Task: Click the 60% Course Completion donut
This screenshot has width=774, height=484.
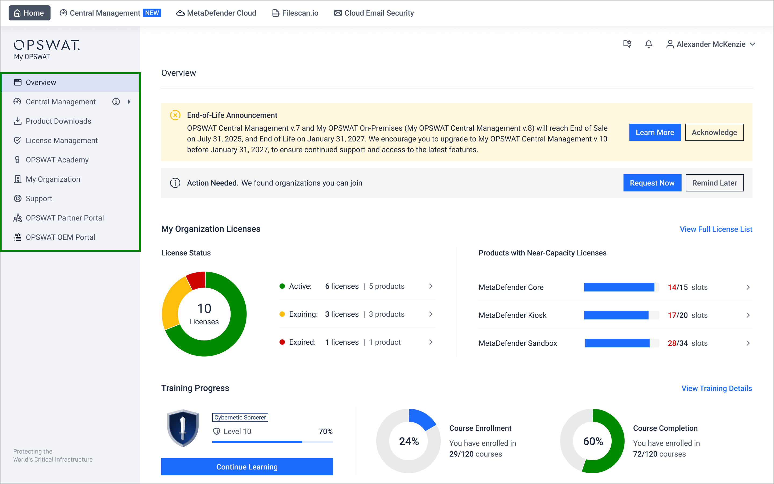Action: click(592, 441)
